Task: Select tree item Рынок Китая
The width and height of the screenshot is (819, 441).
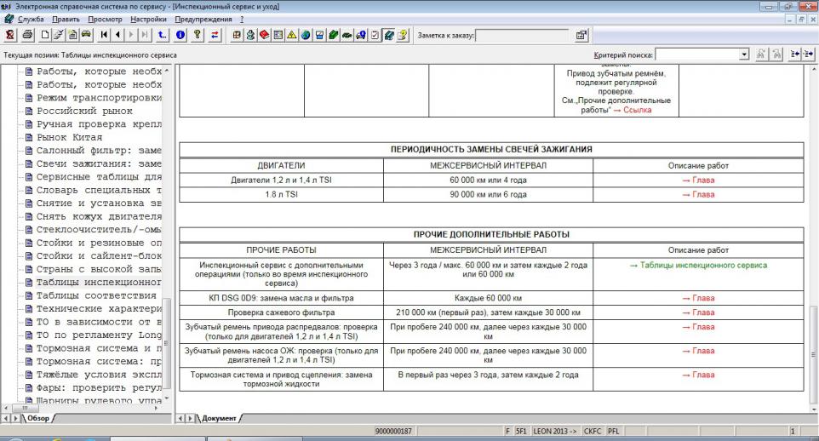Action: tap(69, 137)
